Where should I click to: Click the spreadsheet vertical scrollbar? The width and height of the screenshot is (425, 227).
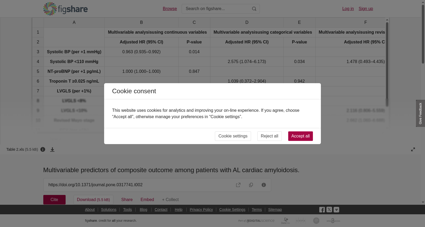pos(387,64)
